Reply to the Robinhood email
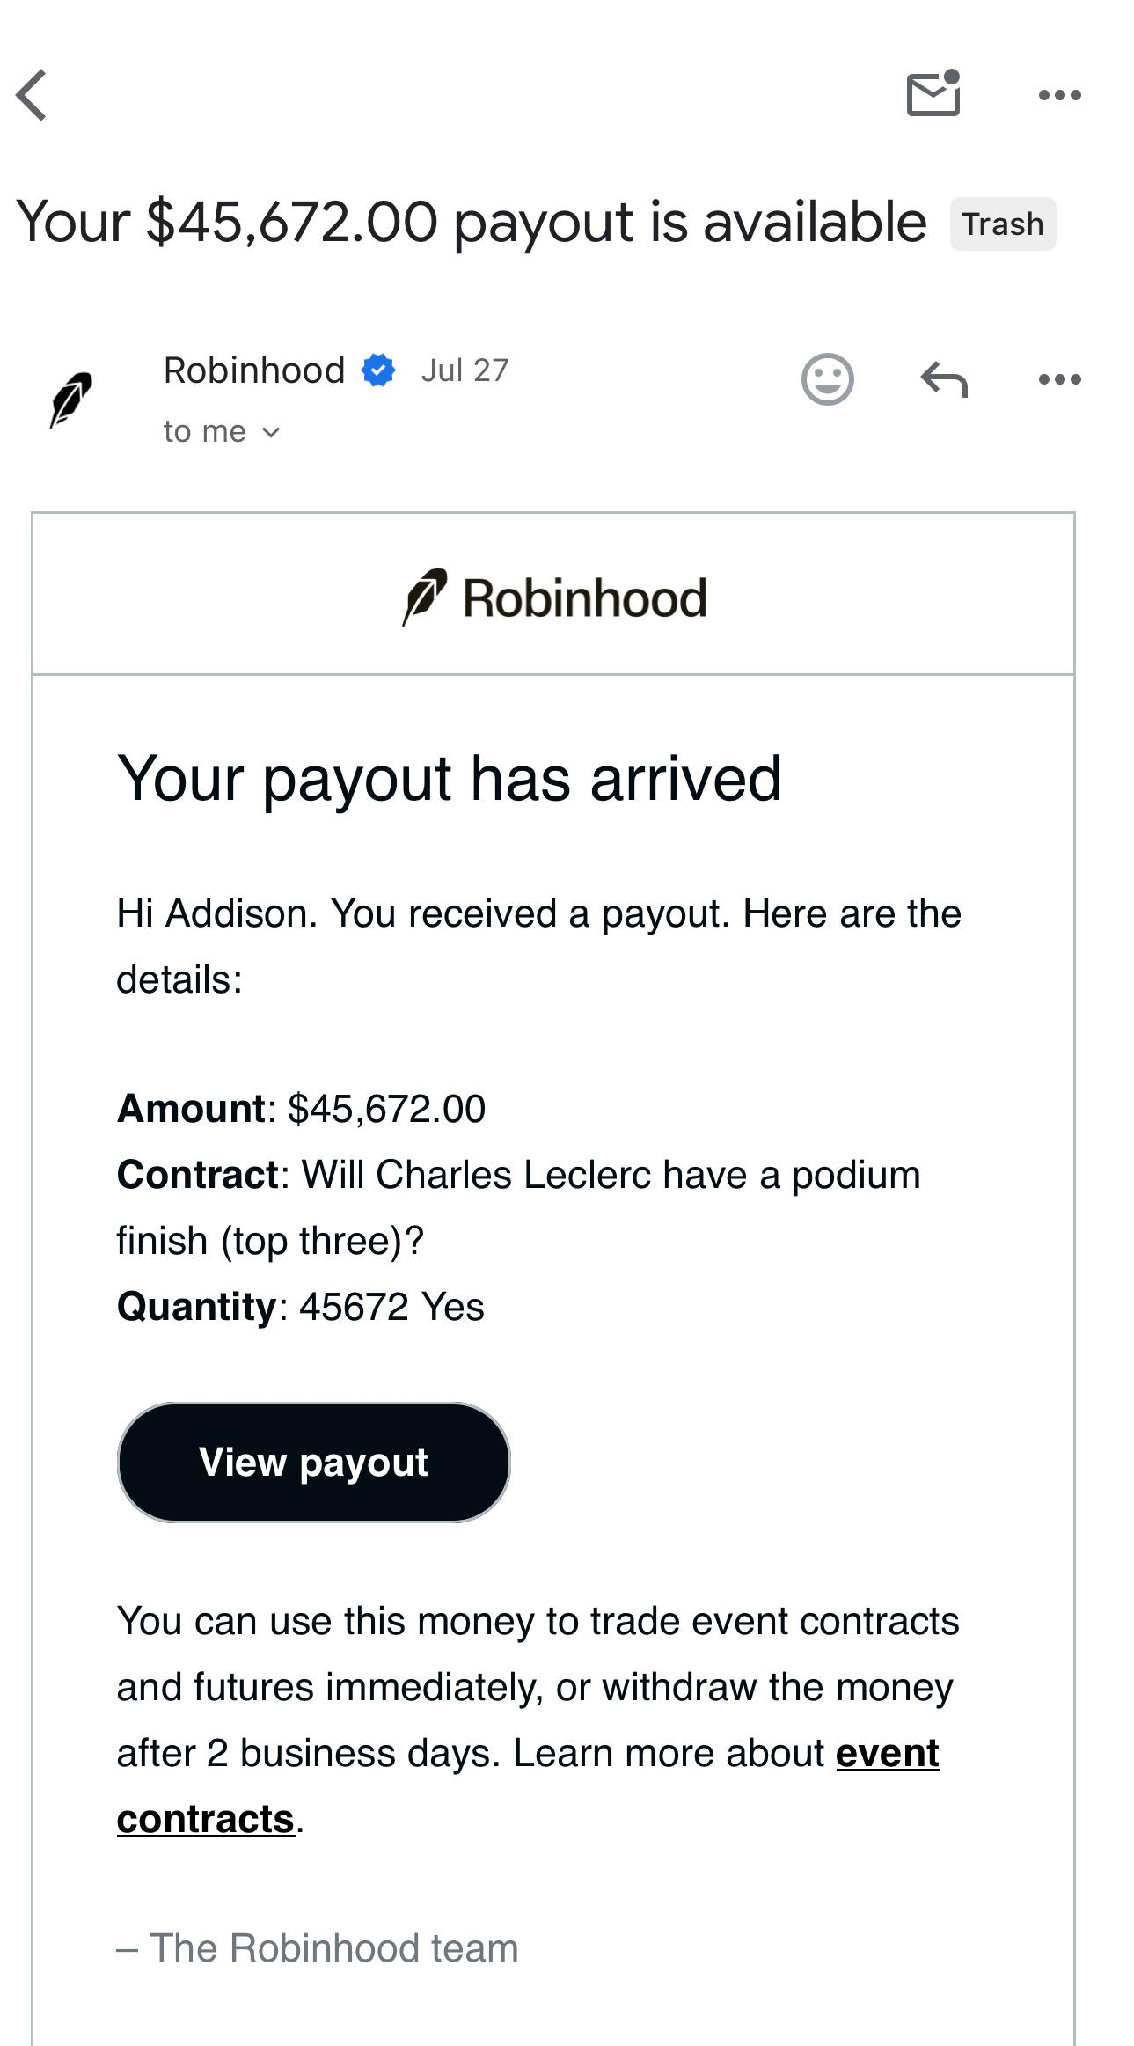Viewport: 1134px width, 2046px height. click(944, 379)
